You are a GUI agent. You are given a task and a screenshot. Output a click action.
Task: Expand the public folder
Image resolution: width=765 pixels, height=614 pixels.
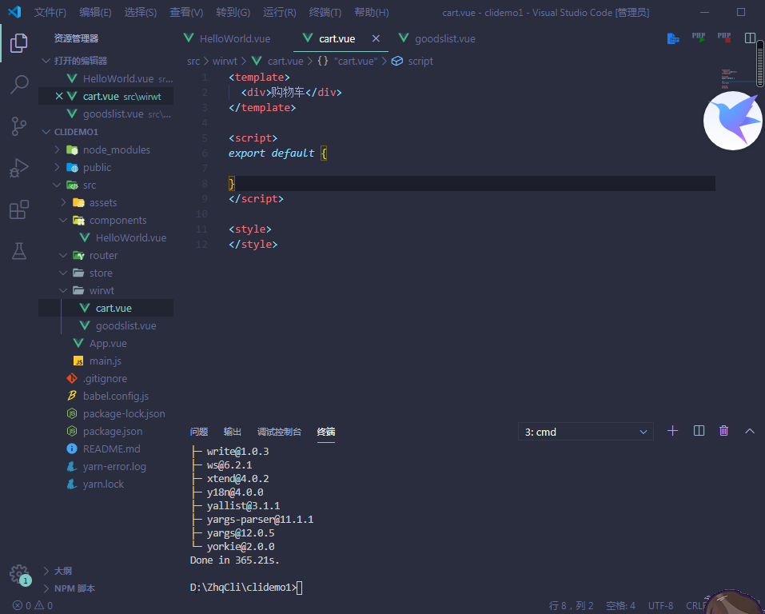coord(57,167)
